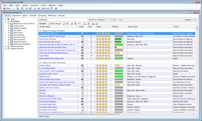Switch to the Shopping tab
202x121 pixels.
[42, 15]
